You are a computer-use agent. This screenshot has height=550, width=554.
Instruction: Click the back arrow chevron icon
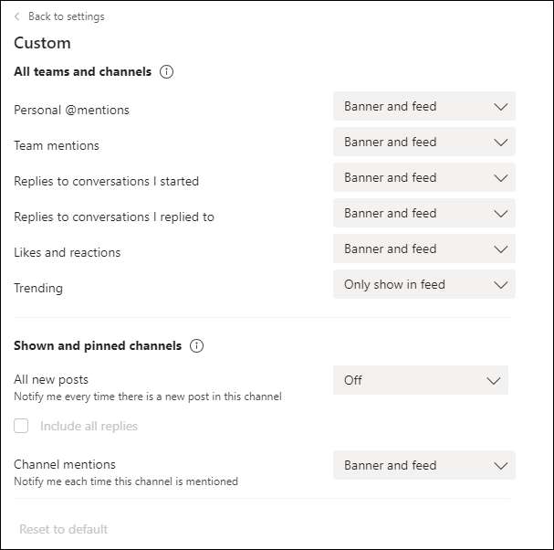click(17, 16)
